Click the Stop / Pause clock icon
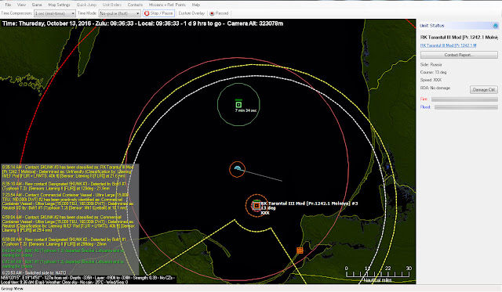502x292 pixels. click(x=147, y=13)
